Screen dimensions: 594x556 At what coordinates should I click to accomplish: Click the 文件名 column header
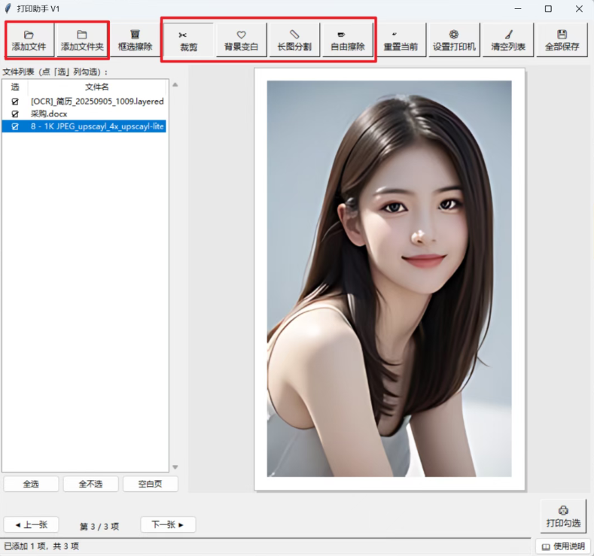click(96, 87)
